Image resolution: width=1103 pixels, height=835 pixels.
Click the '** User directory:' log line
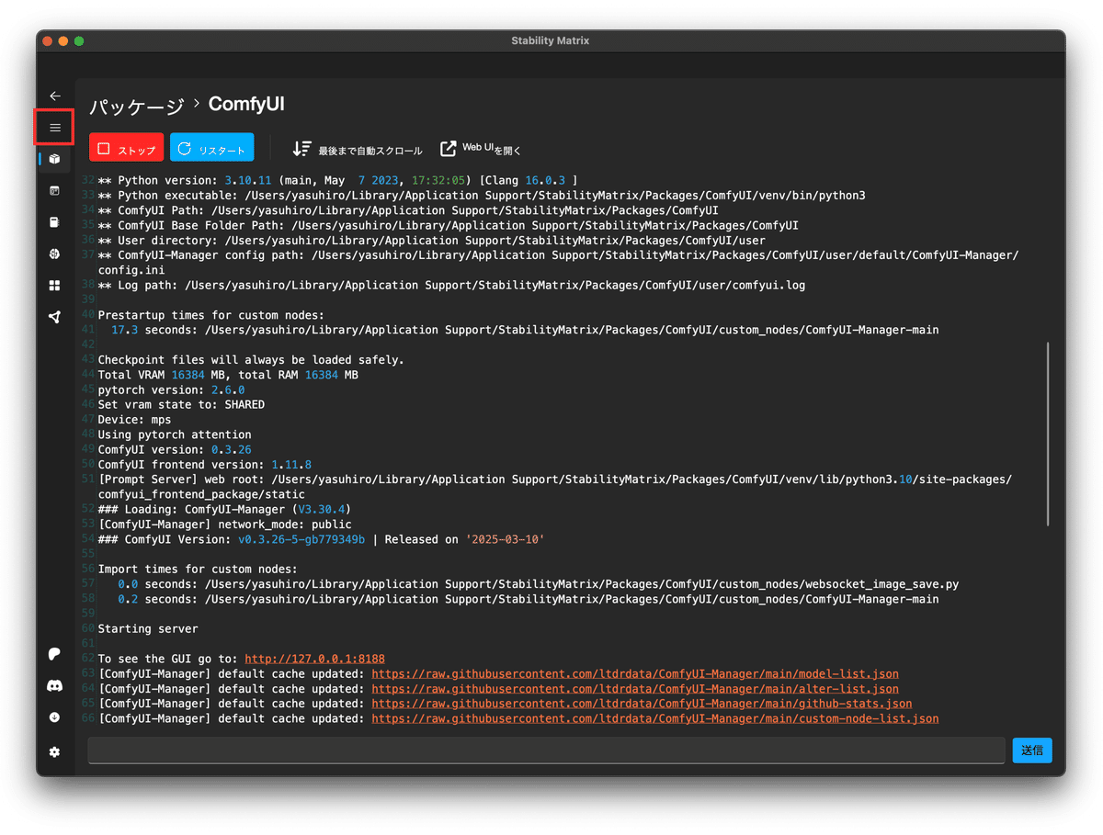tap(431, 241)
